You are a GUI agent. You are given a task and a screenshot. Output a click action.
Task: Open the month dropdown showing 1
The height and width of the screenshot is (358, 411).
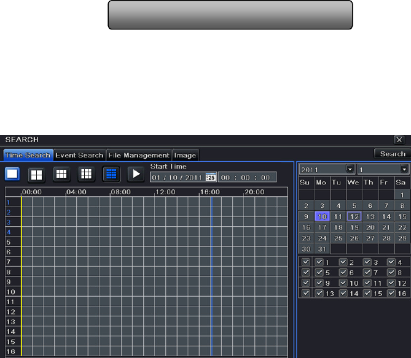(x=404, y=169)
